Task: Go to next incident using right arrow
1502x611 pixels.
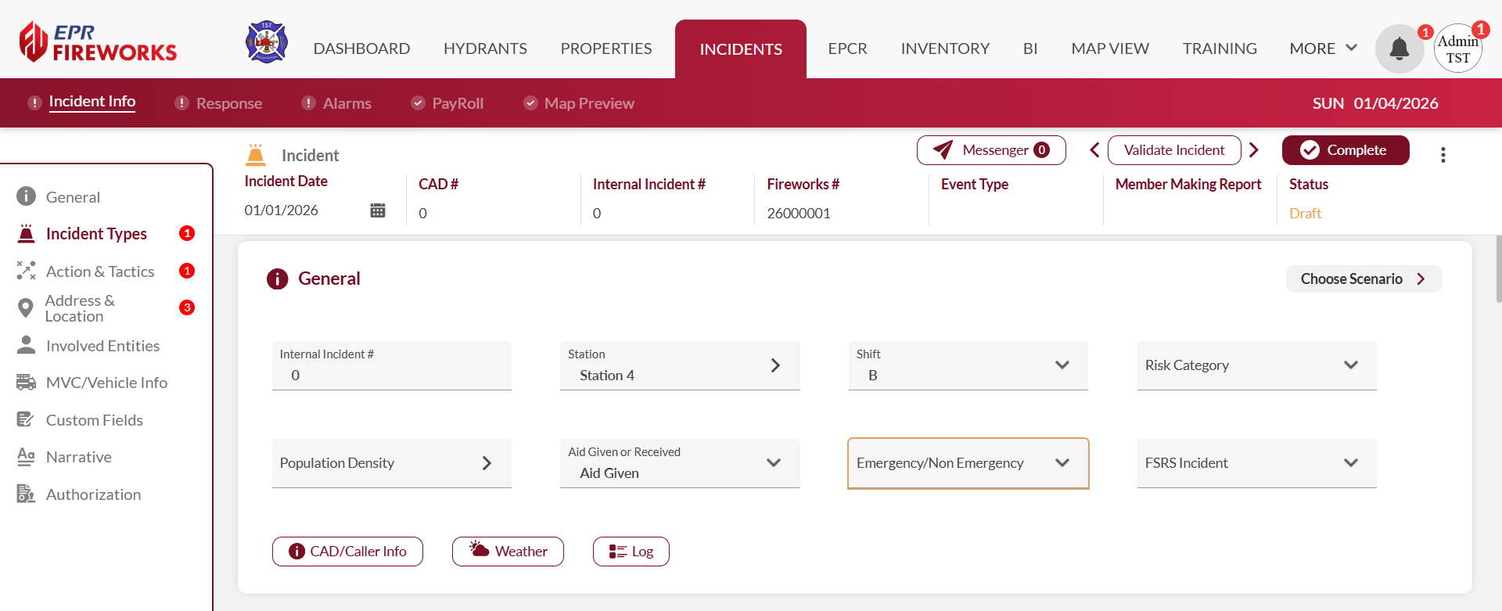Action: [x=1254, y=150]
